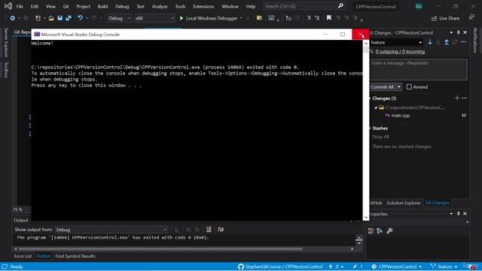This screenshot has width=482, height=271.
Task: Open the Extensions menu
Action: coord(203,6)
